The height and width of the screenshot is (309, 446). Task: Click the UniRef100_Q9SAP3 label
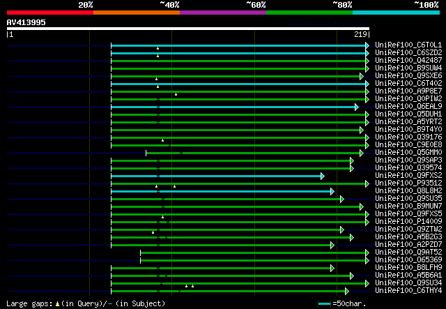408,160
